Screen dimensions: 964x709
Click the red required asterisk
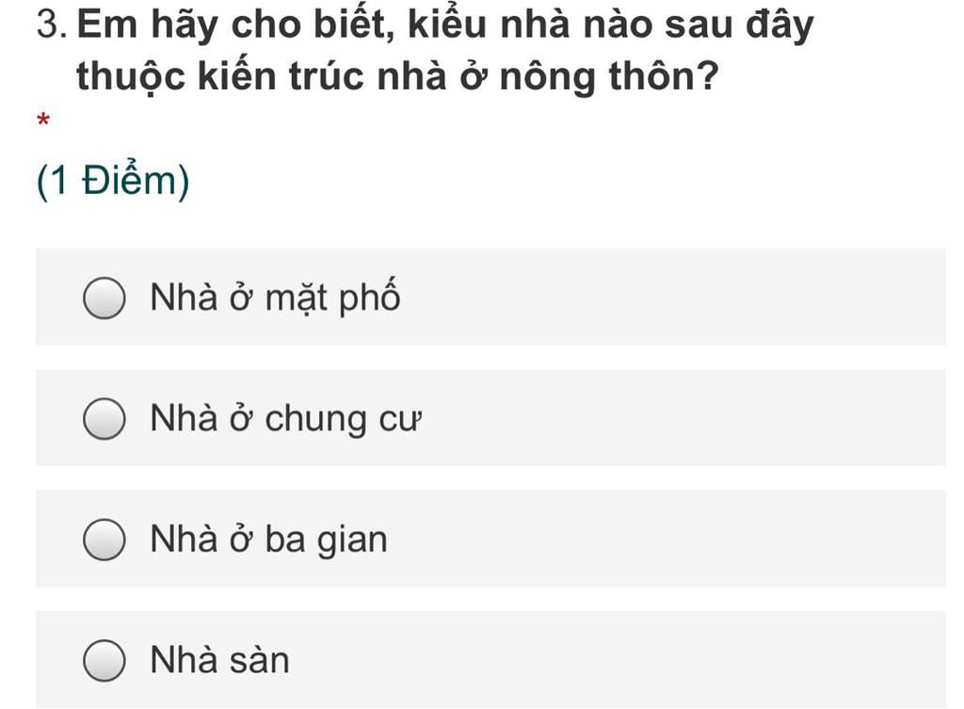(x=43, y=120)
